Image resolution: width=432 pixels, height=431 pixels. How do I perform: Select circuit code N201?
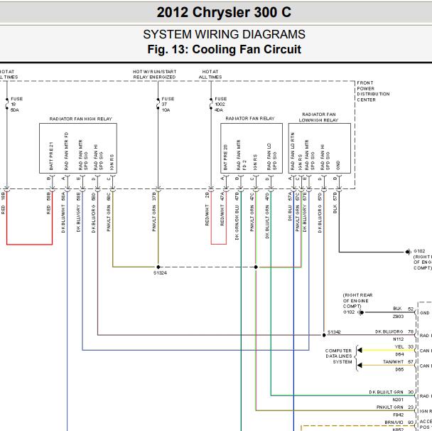pyautogui.click(x=398, y=400)
